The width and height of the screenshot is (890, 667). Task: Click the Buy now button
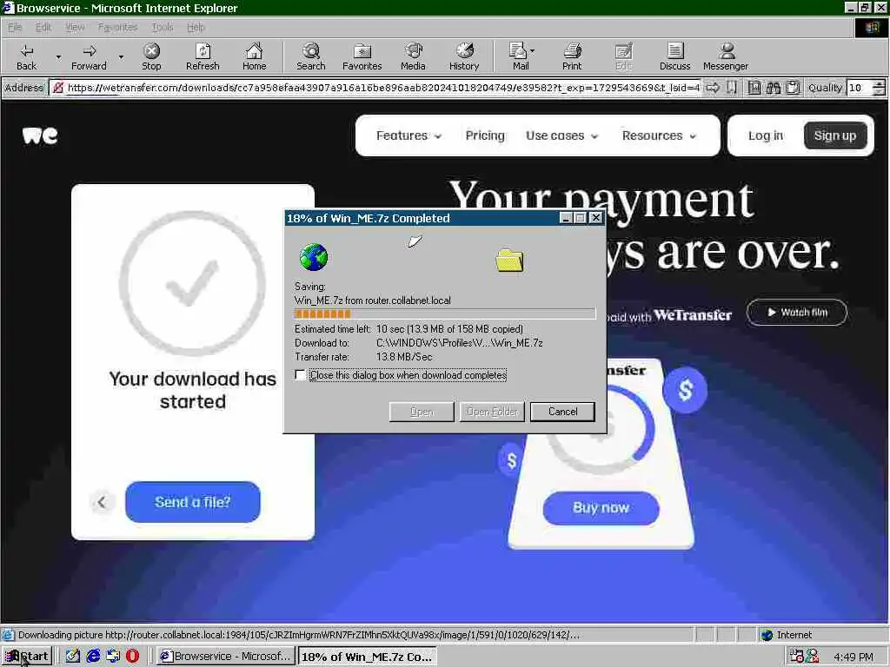click(x=601, y=507)
